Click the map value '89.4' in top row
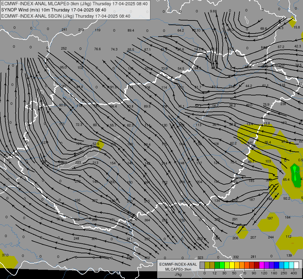The image size is (303, 279). (131, 30)
